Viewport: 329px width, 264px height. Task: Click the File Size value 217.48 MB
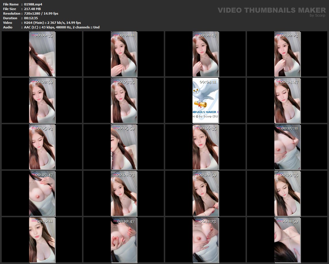tap(32, 9)
